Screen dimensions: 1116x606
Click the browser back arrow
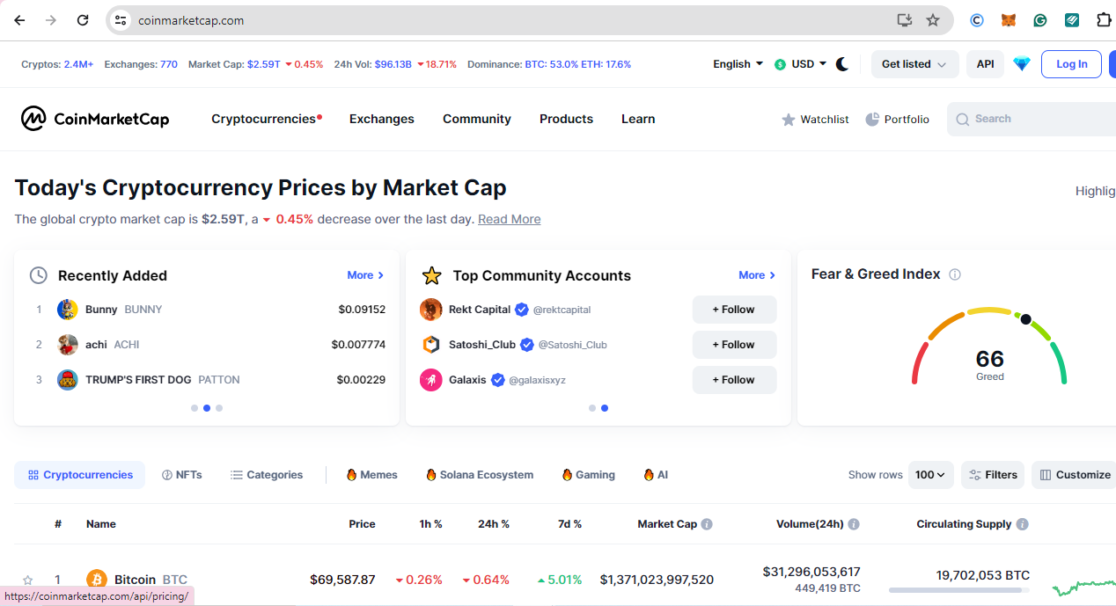pos(19,20)
